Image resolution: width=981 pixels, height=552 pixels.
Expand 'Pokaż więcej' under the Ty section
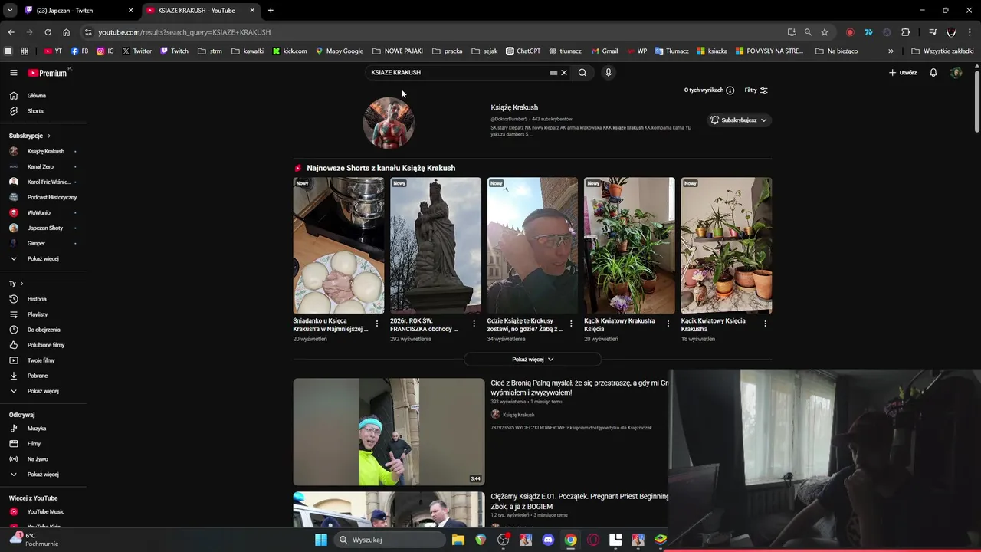44,391
